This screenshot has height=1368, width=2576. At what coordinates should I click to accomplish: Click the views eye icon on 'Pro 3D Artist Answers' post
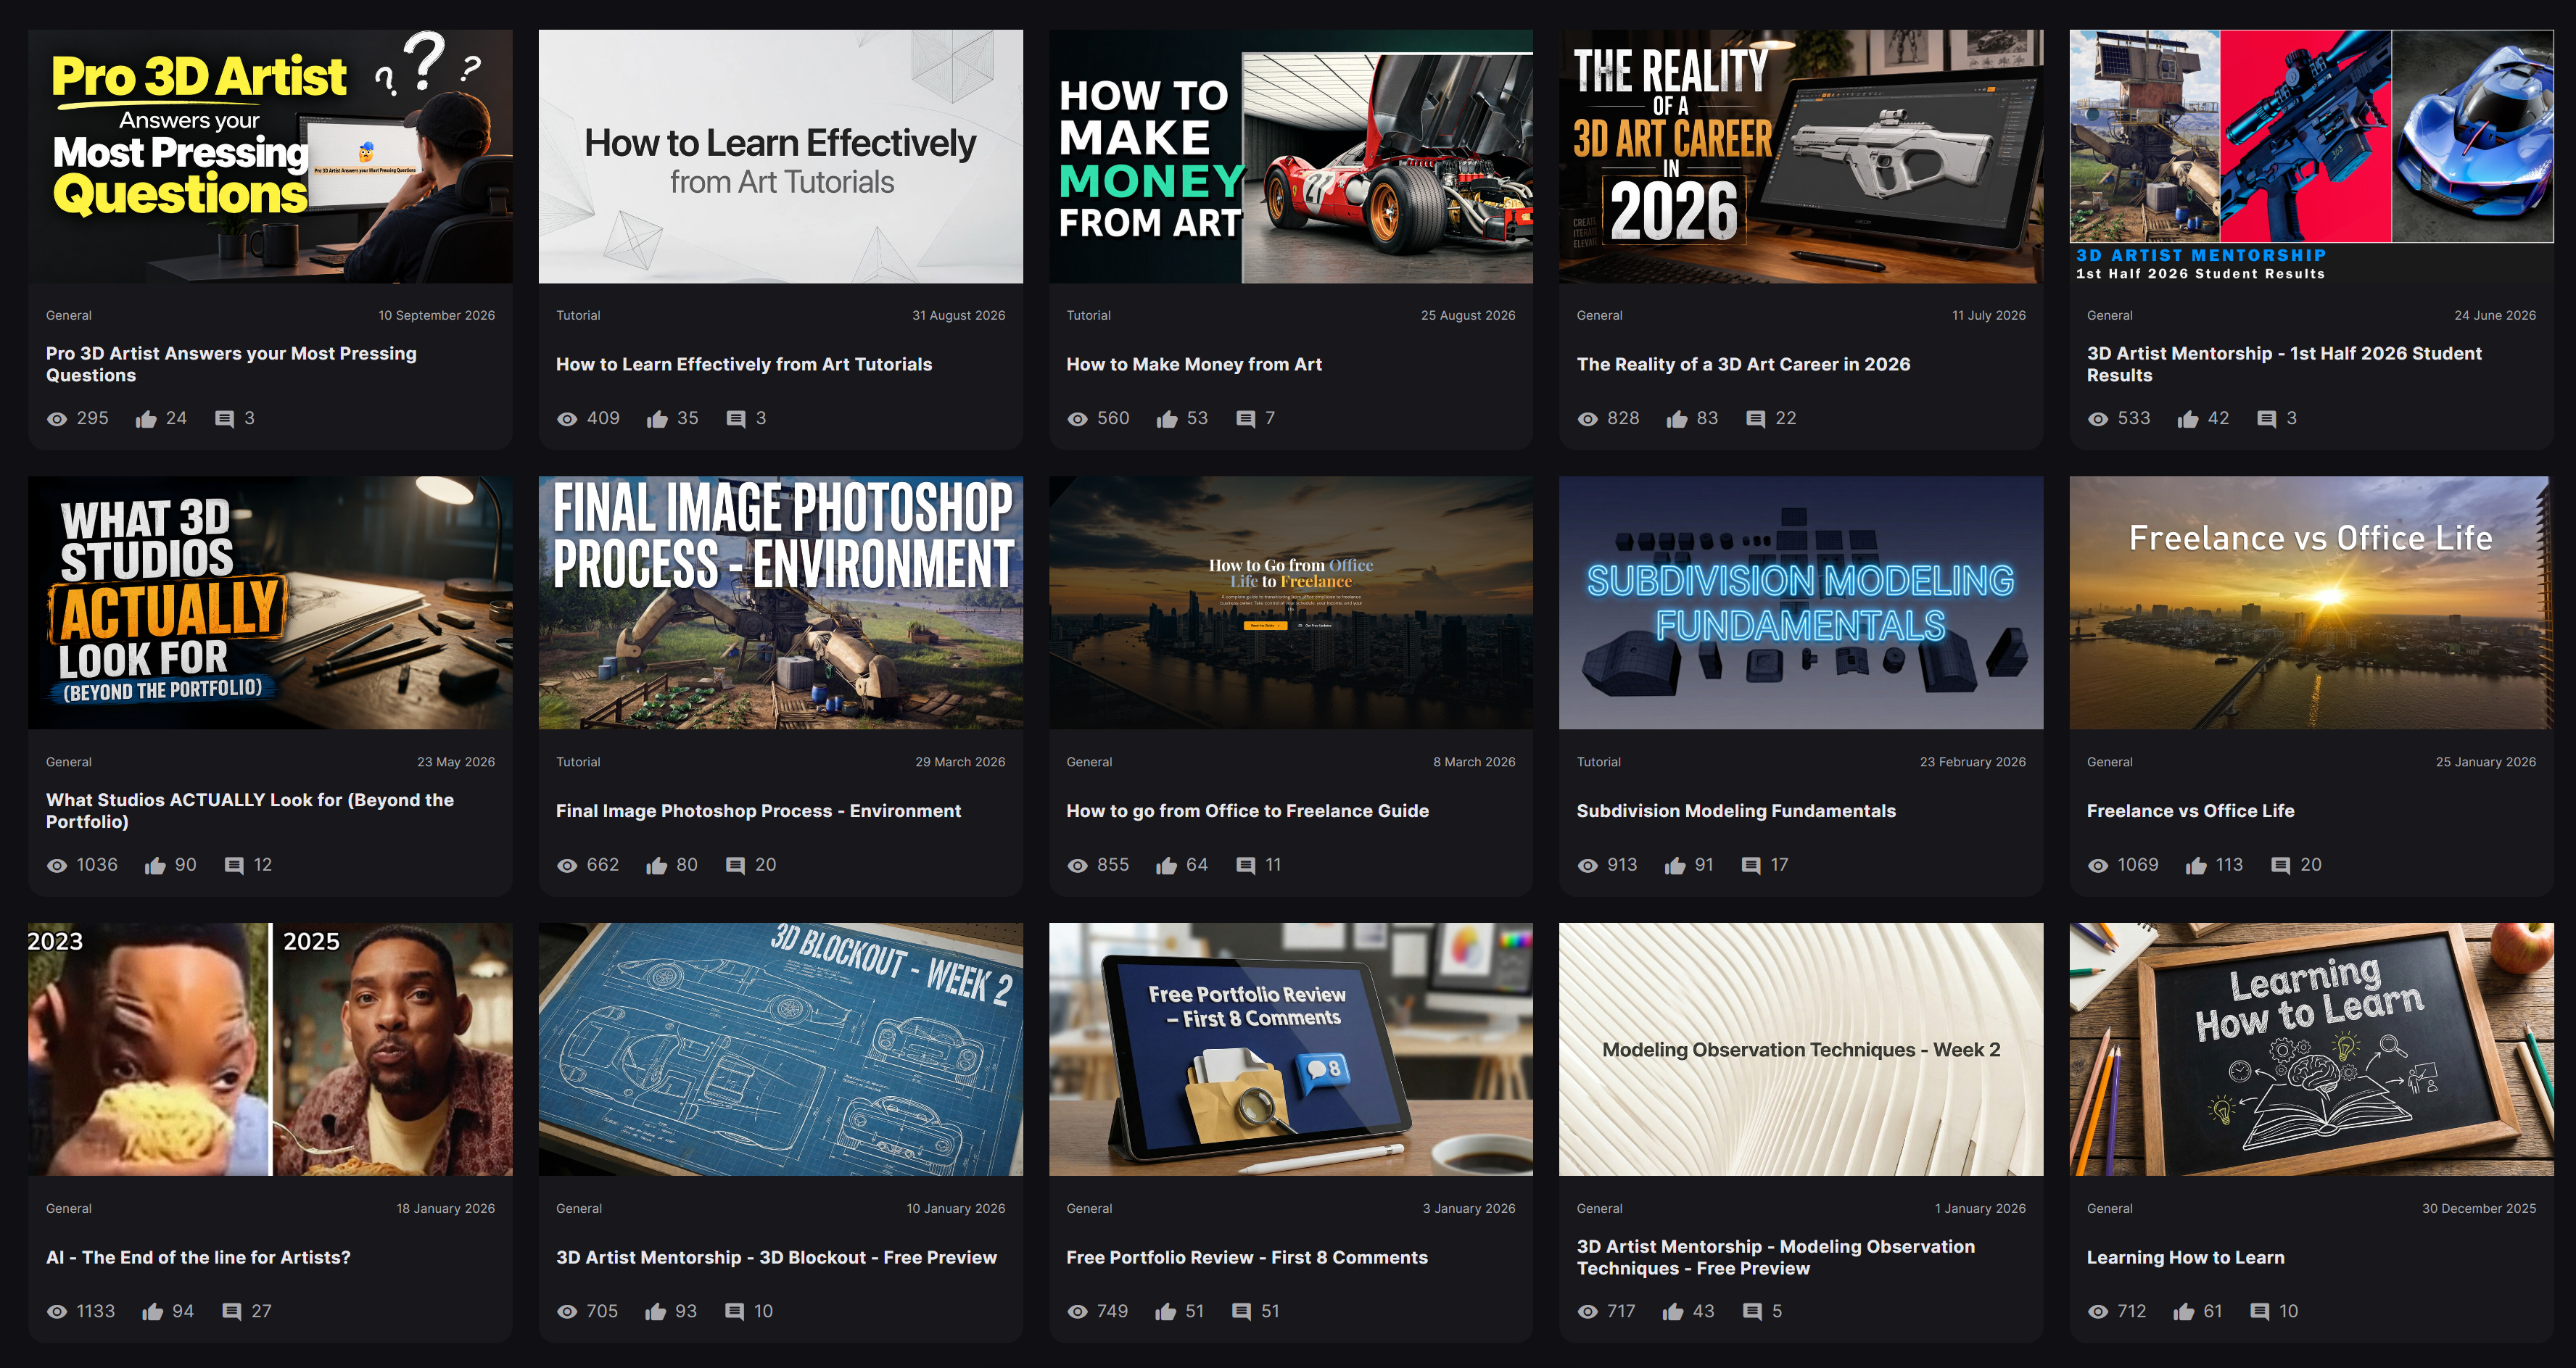coord(57,419)
